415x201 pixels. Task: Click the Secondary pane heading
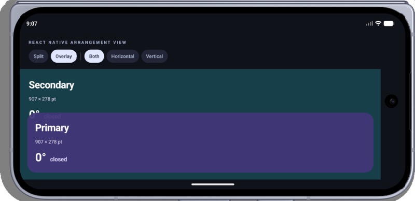tap(51, 85)
